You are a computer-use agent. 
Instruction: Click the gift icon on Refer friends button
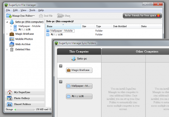pos(158,15)
